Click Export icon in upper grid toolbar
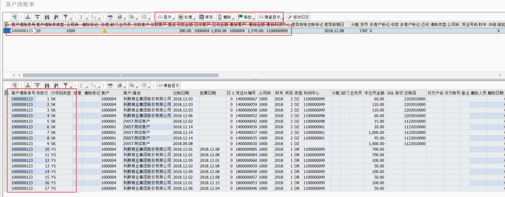 click(x=132, y=17)
